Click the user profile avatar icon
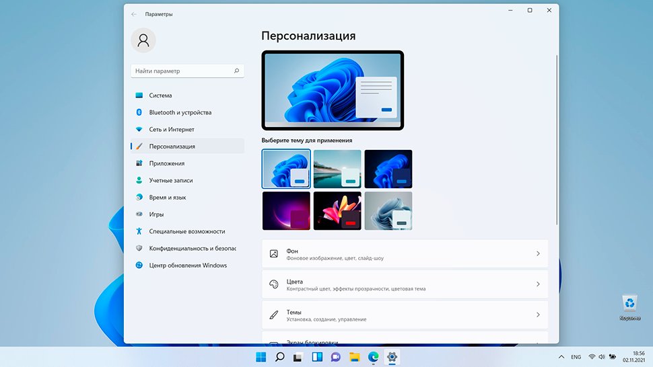Viewport: 653px width, 367px height. pos(143,40)
